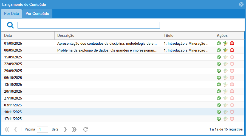The height and width of the screenshot is (136, 246).
Task: Click the pencil edit icon for 08/09/2025
Action: coord(225,50)
